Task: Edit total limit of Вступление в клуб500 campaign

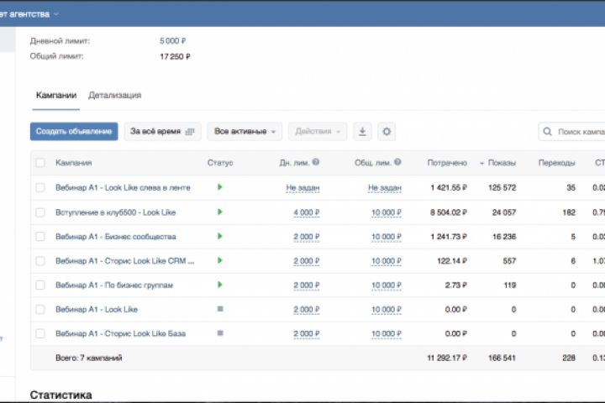Action: pyautogui.click(x=387, y=212)
